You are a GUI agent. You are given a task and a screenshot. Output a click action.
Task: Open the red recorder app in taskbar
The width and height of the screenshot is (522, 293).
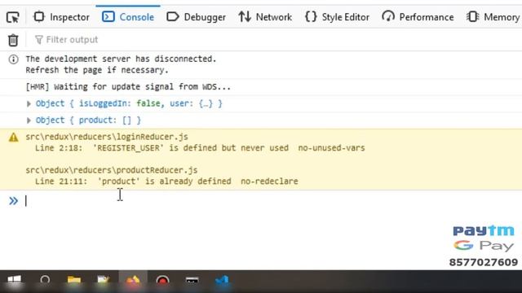click(162, 281)
